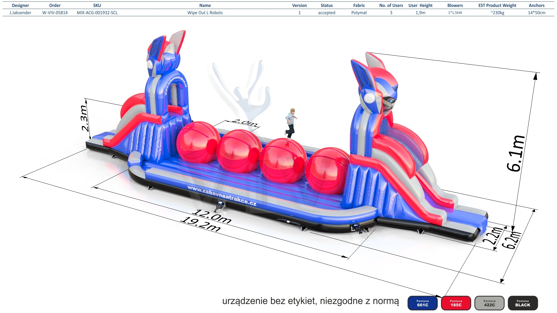Click fabric value Polymat
The height and width of the screenshot is (313, 557).
(359, 13)
